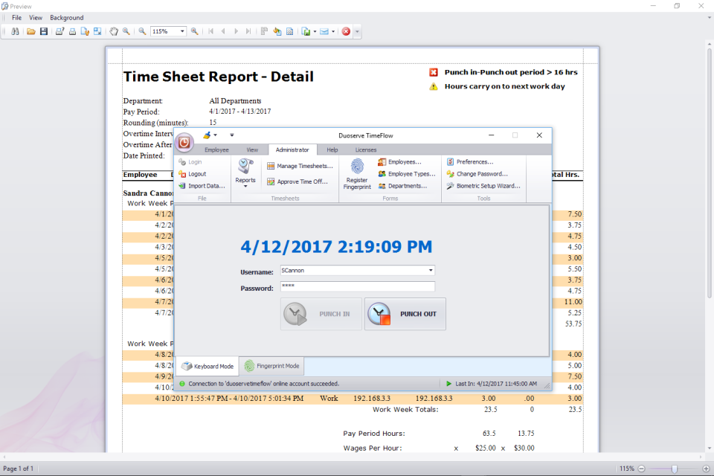
Task: Switch to the View ribbon tab in TimeFlow
Action: [x=252, y=149]
